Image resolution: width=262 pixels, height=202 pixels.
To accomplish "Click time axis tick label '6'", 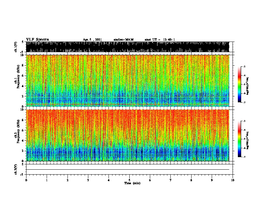I will [x=150, y=180].
